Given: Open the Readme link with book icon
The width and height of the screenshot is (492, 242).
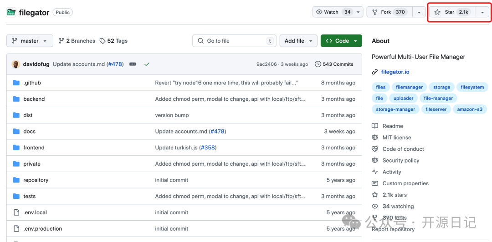Looking at the screenshot, I should point(388,126).
